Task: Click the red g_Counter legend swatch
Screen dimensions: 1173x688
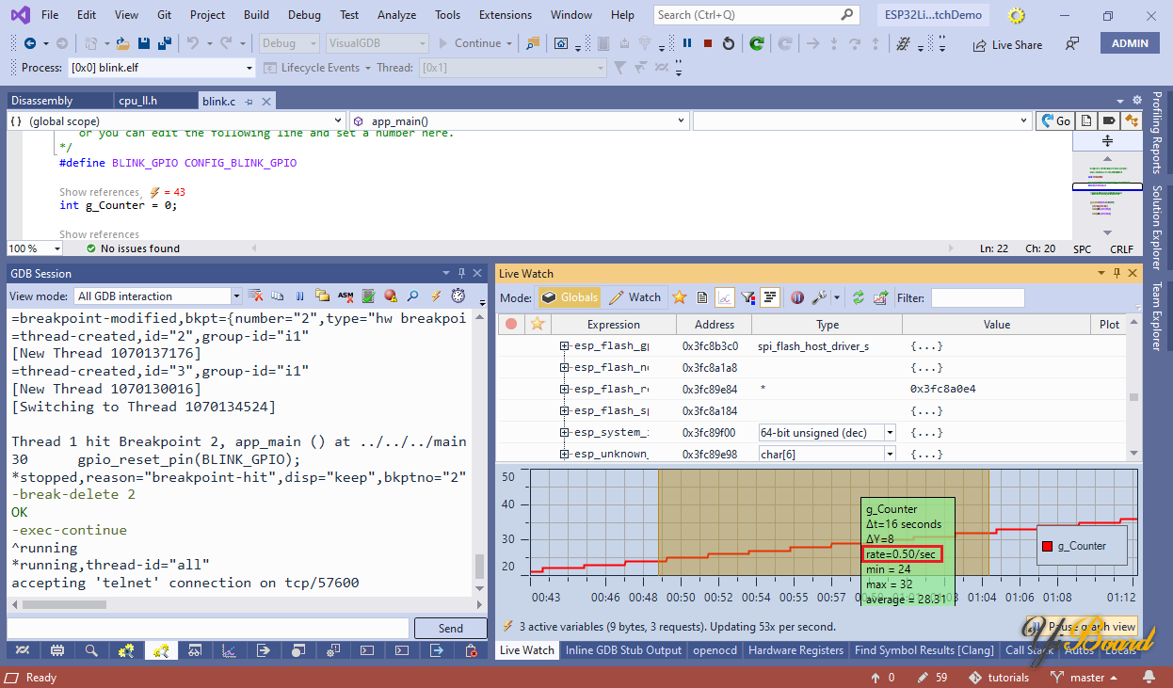Action: pyautogui.click(x=1047, y=546)
